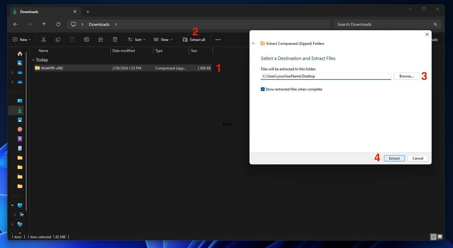This screenshot has width=453, height=248.
Task: Refresh the Downloads folder
Action: coord(58,24)
